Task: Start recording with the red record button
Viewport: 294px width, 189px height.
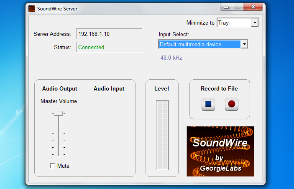Action: 231,104
